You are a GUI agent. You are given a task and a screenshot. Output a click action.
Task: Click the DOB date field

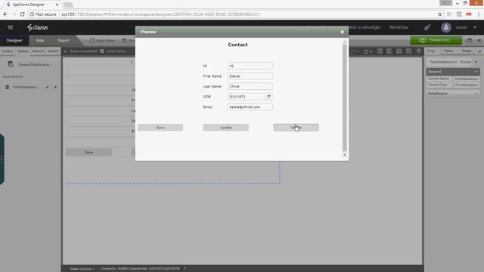247,97
